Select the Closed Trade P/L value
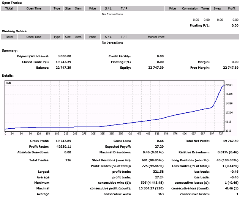248x197 pixels. (63, 62)
